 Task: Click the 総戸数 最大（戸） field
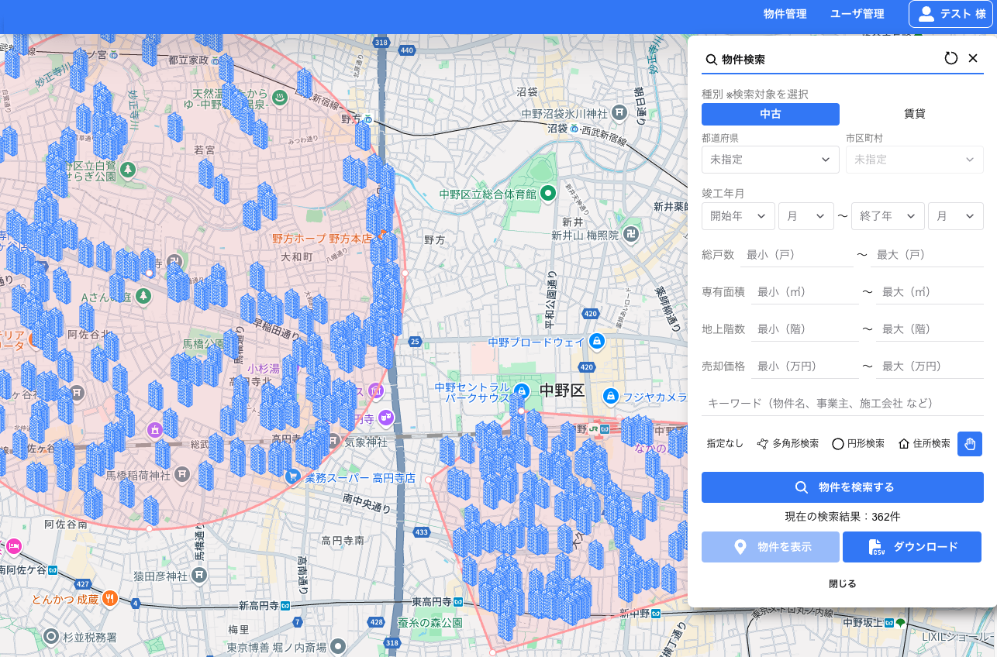pos(927,254)
